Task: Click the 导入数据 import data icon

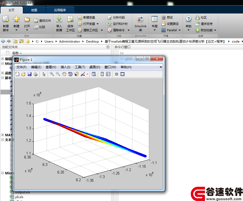Action: (x=59, y=19)
